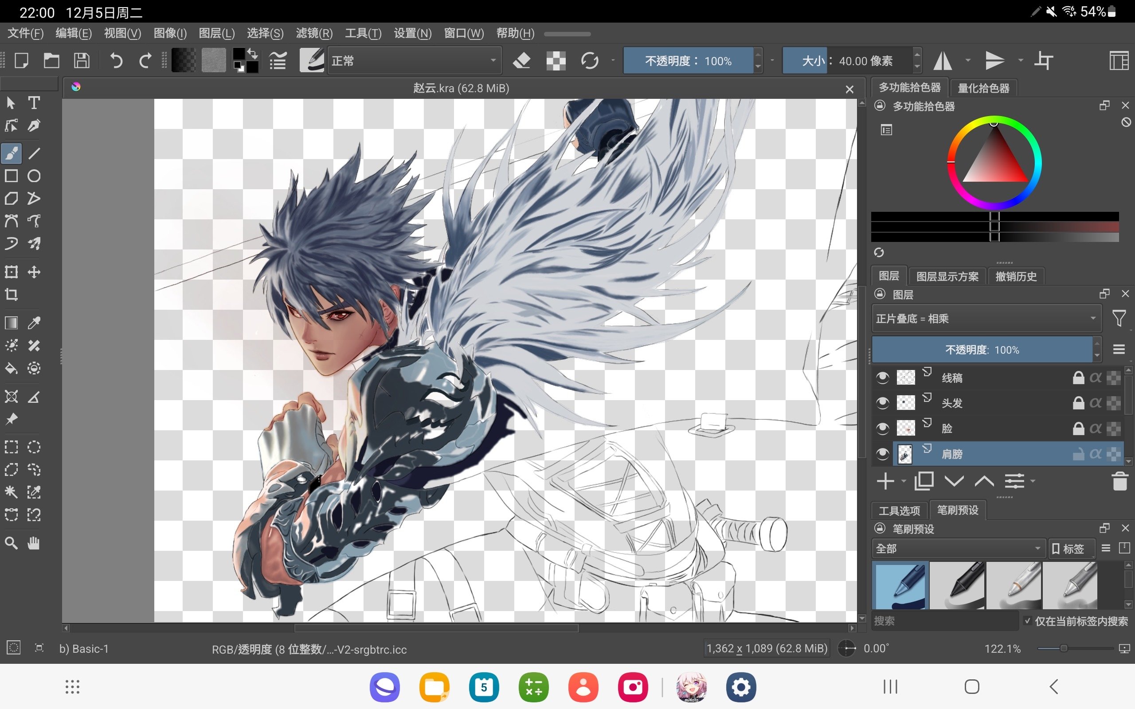Hide the 脸 layer
The height and width of the screenshot is (709, 1135).
pyautogui.click(x=882, y=428)
